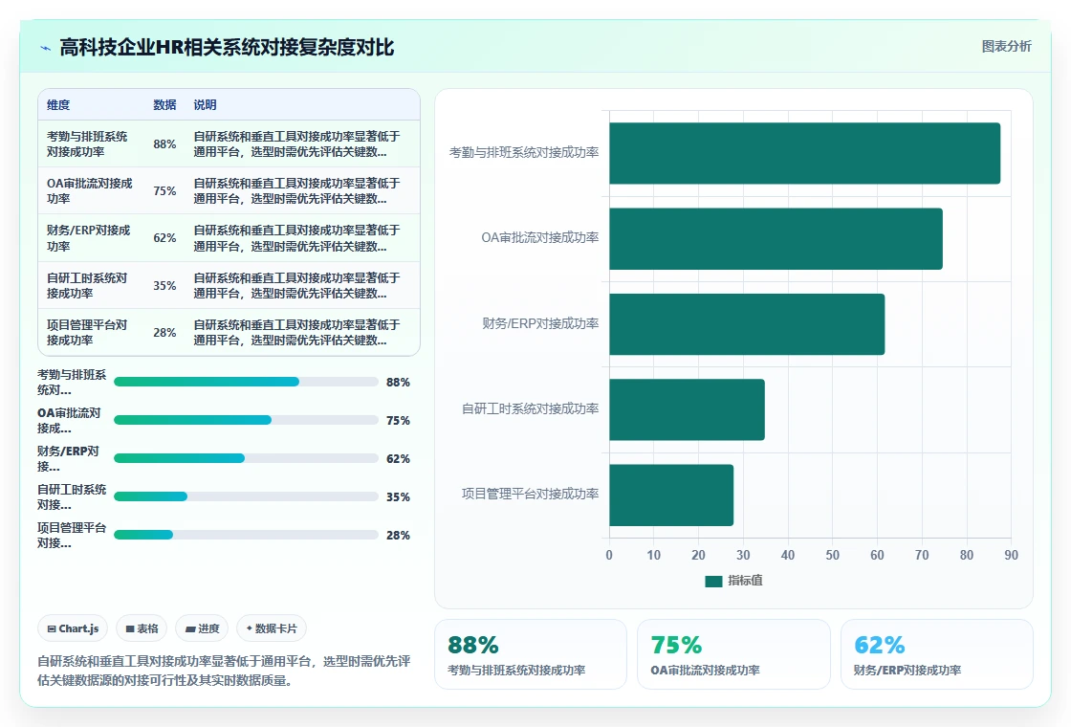Click the 项目管理平台对接成功率 chart bar
1071x727 pixels.
pyautogui.click(x=671, y=495)
